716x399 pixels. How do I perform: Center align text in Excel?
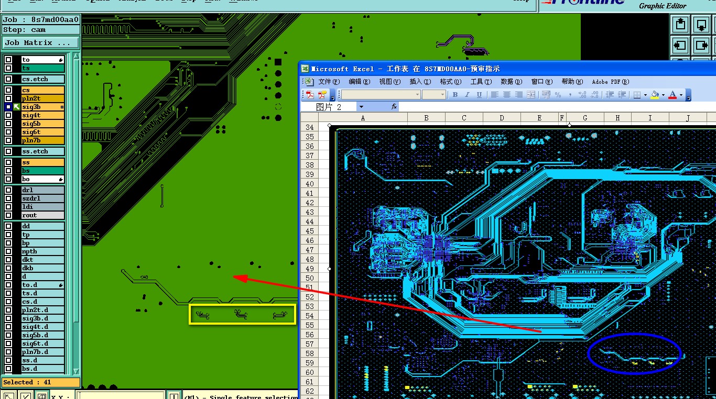[x=507, y=95]
